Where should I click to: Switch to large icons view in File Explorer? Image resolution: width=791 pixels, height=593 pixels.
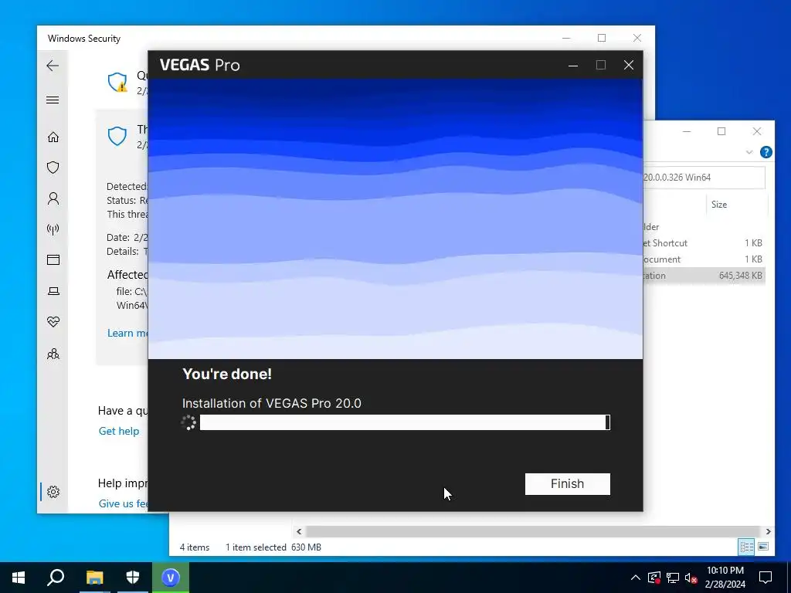coord(763,547)
